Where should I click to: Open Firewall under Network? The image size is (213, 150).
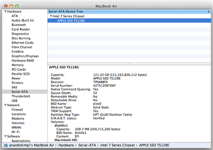[x=17, y=109]
